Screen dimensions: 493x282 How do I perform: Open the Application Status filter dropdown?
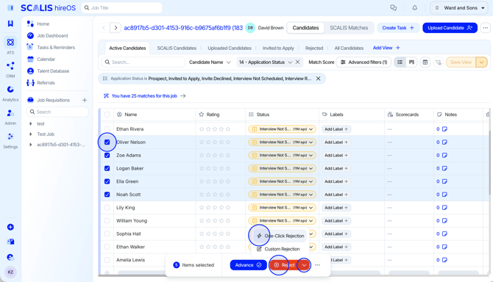coord(266,62)
